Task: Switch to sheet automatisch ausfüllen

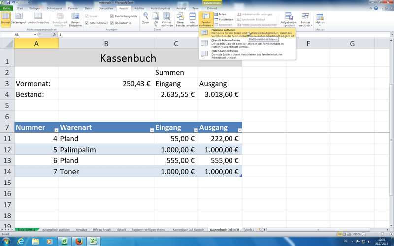Action: click(56, 230)
